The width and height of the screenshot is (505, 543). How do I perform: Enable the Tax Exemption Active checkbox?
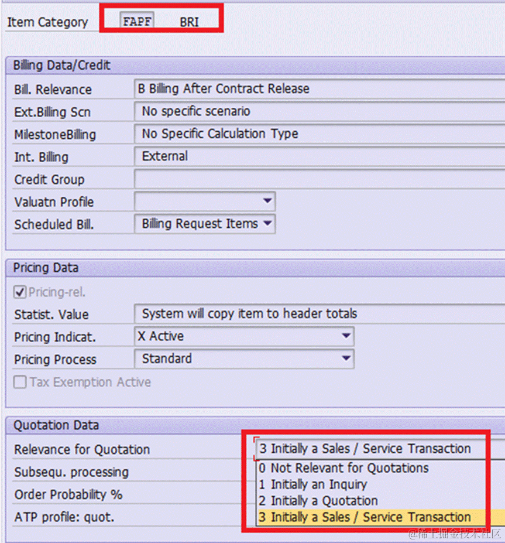click(x=20, y=383)
